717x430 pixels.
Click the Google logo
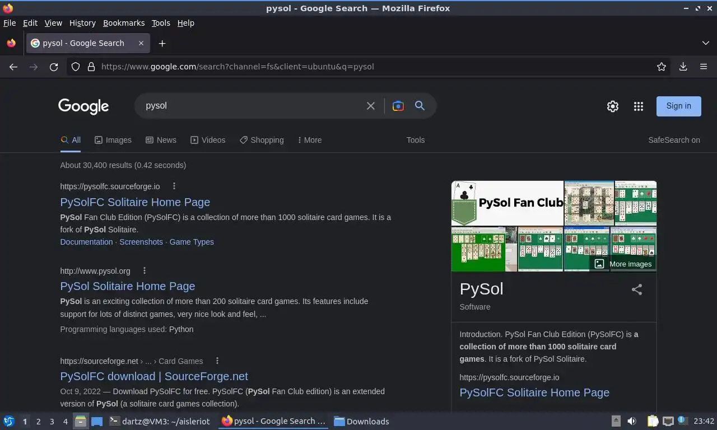coord(83,106)
